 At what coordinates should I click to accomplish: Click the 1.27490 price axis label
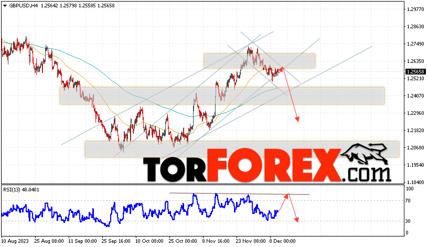415,44
